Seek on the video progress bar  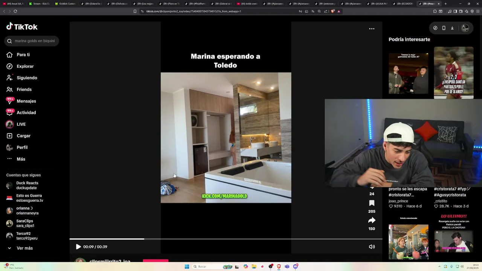(226, 239)
